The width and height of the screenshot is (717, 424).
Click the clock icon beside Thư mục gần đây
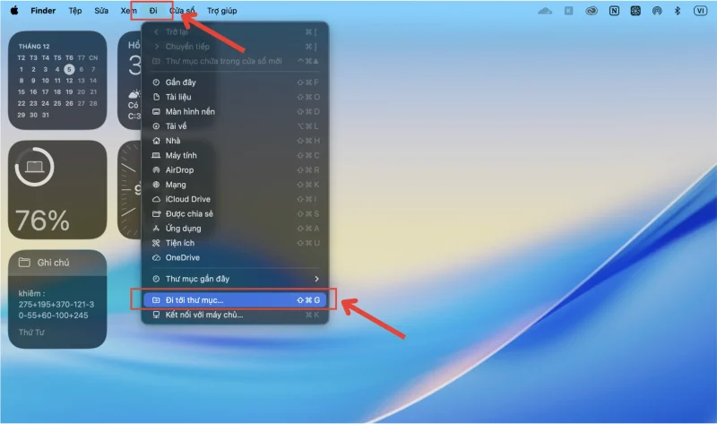[156, 279]
